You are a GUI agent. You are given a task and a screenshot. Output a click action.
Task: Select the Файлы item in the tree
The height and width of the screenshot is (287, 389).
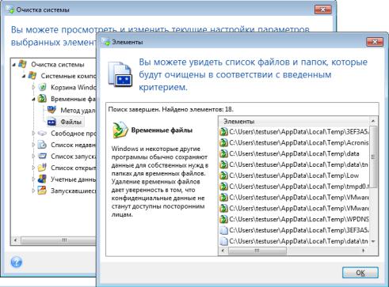coord(71,122)
